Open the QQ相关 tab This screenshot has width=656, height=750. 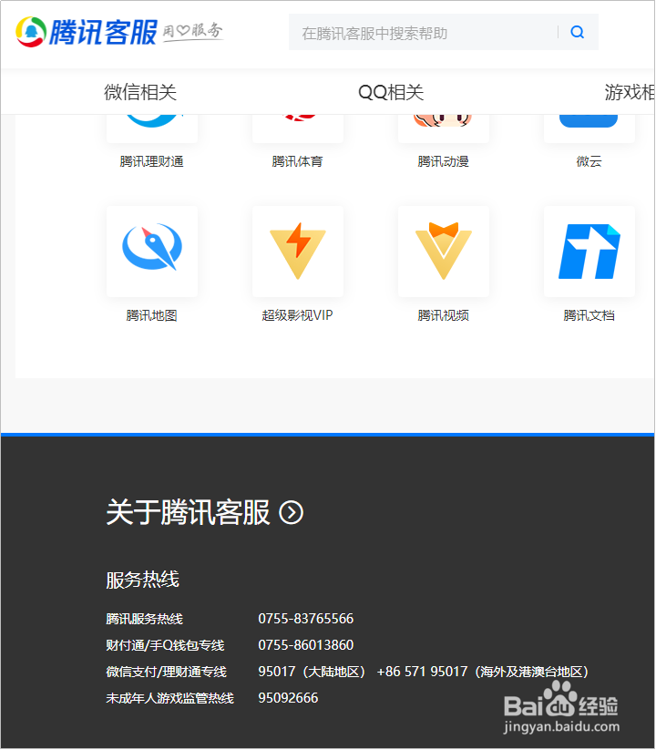point(391,92)
